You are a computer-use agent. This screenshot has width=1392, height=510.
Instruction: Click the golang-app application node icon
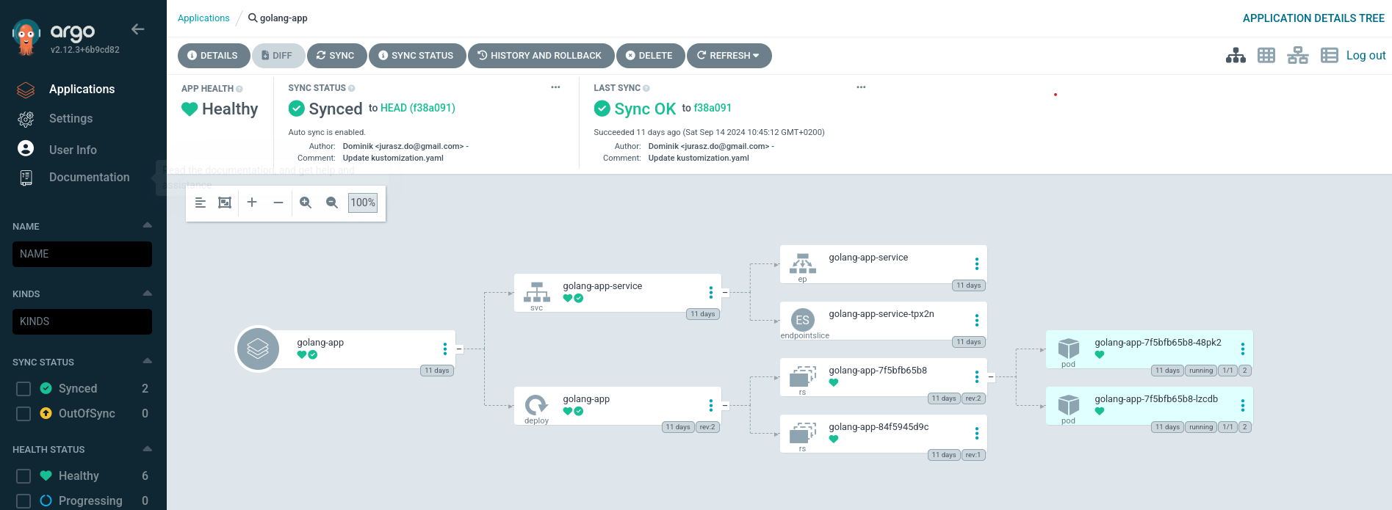click(258, 349)
